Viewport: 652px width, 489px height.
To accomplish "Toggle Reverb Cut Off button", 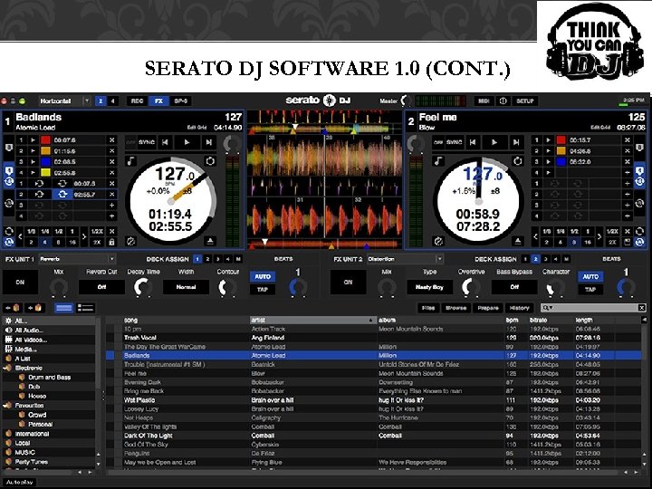I will tap(101, 287).
